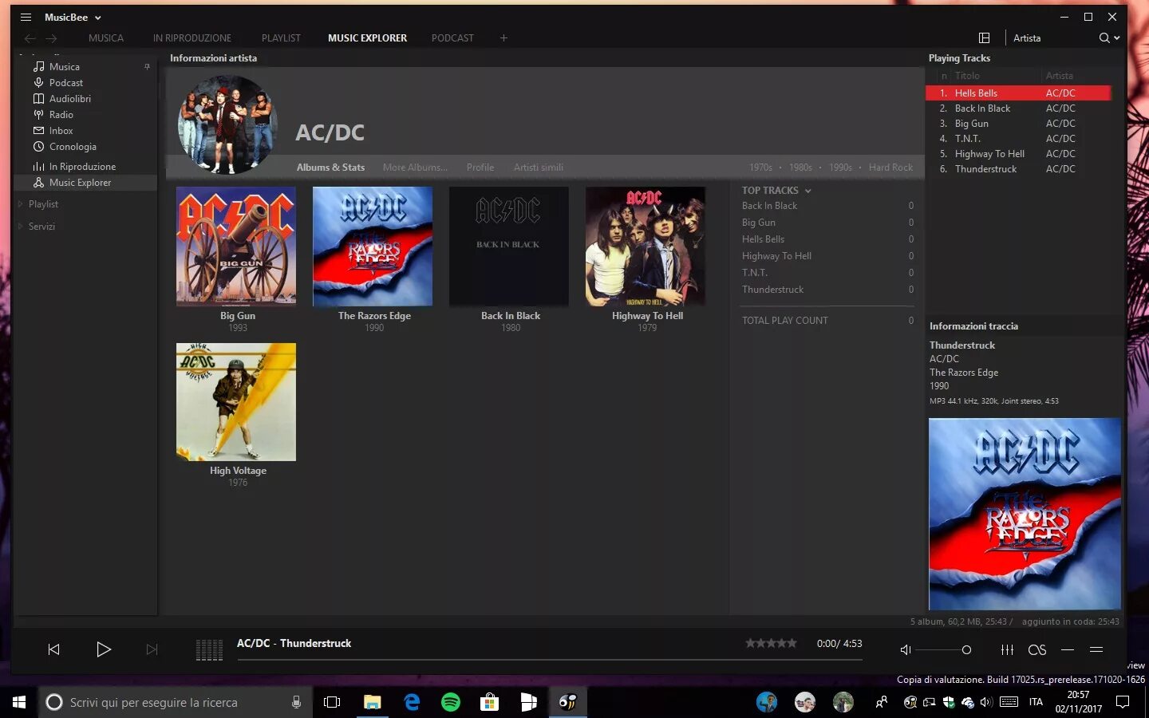Seek in the track progress bar
1149x718 pixels.
pos(549,660)
